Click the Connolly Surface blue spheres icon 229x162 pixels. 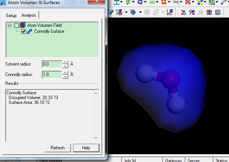coord(29,31)
